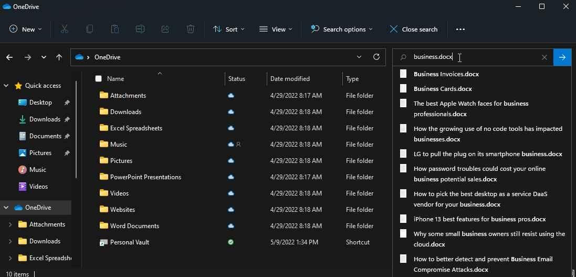This screenshot has height=277, width=576.
Task: Click the Cut scissors icon
Action: point(64,29)
